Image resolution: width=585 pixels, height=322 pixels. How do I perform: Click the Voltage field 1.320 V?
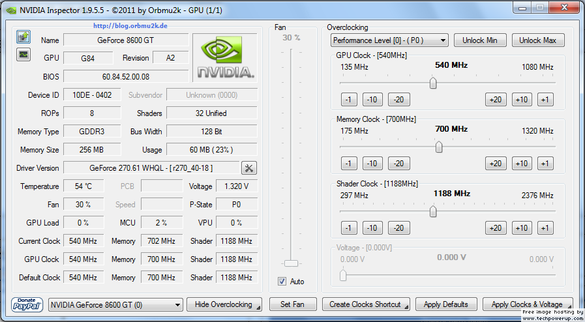click(237, 186)
